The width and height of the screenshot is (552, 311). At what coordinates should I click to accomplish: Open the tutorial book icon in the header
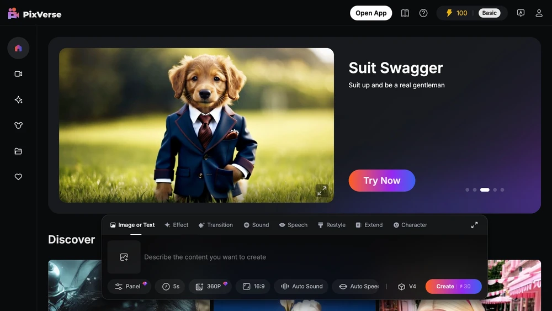tap(405, 13)
